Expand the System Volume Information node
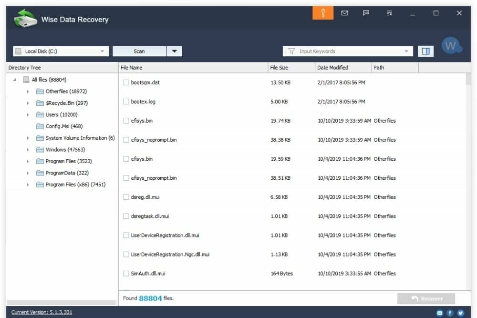This screenshot has height=318, width=477. (28, 138)
